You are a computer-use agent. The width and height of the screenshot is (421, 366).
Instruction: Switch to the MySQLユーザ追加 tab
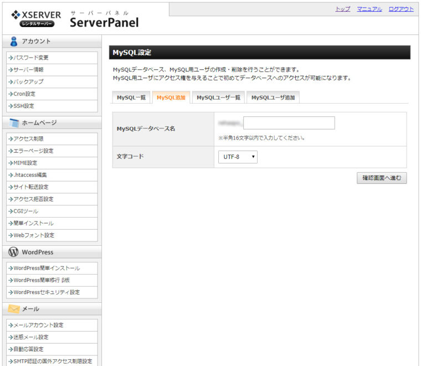(273, 97)
